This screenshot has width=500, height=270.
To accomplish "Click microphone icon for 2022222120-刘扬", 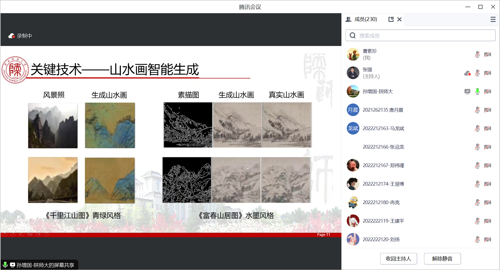I will click(x=477, y=239).
